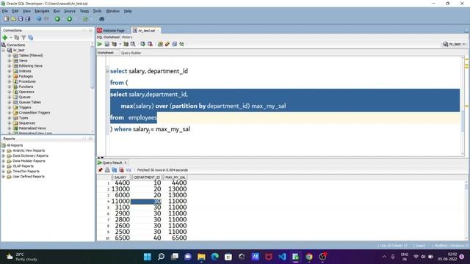This screenshot has height=264, width=470.
Task: Open the Source menu
Action: [70, 11]
